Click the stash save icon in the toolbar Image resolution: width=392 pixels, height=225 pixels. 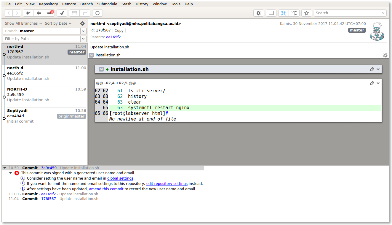[x=74, y=13]
